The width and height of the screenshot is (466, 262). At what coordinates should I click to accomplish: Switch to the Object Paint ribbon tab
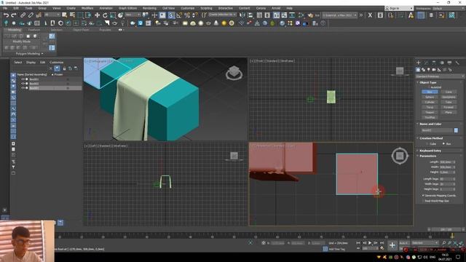[x=81, y=30]
